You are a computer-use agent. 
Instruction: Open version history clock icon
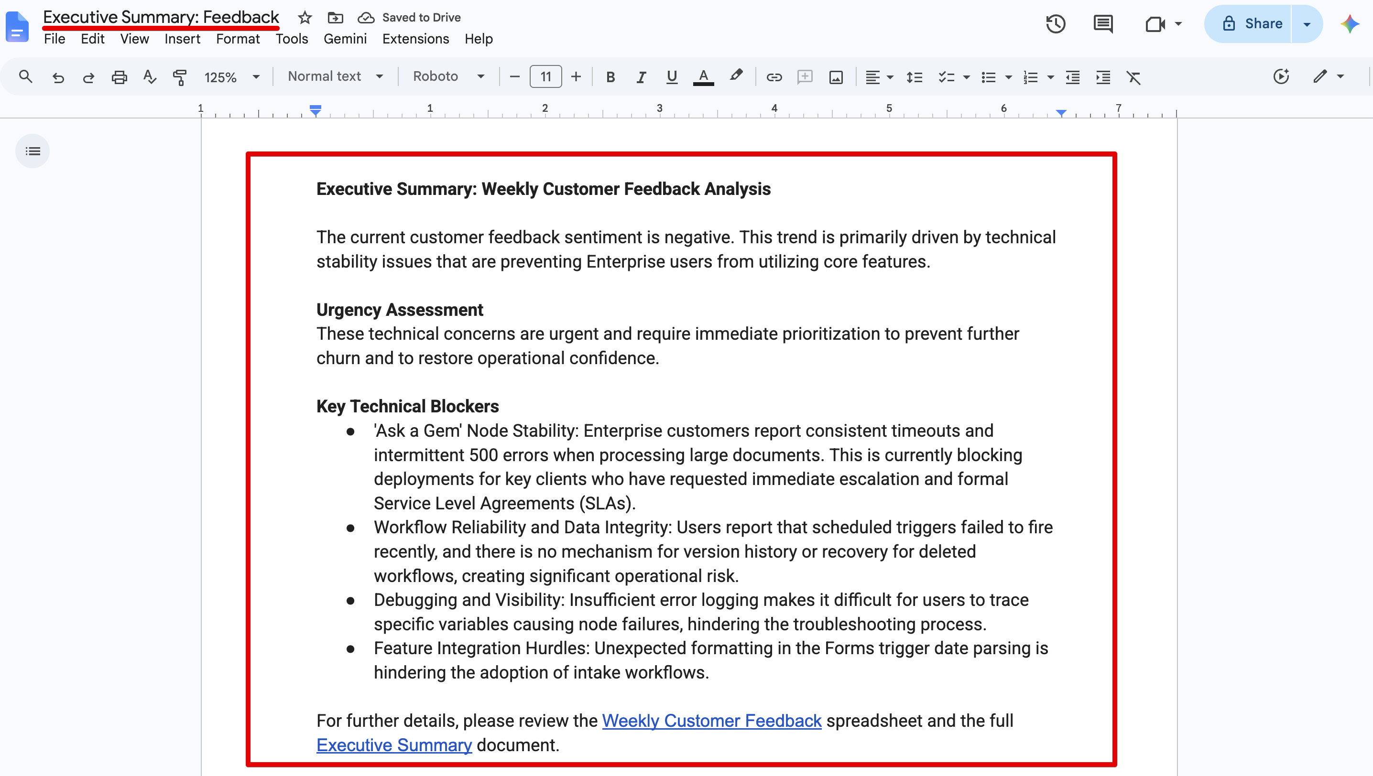tap(1055, 24)
